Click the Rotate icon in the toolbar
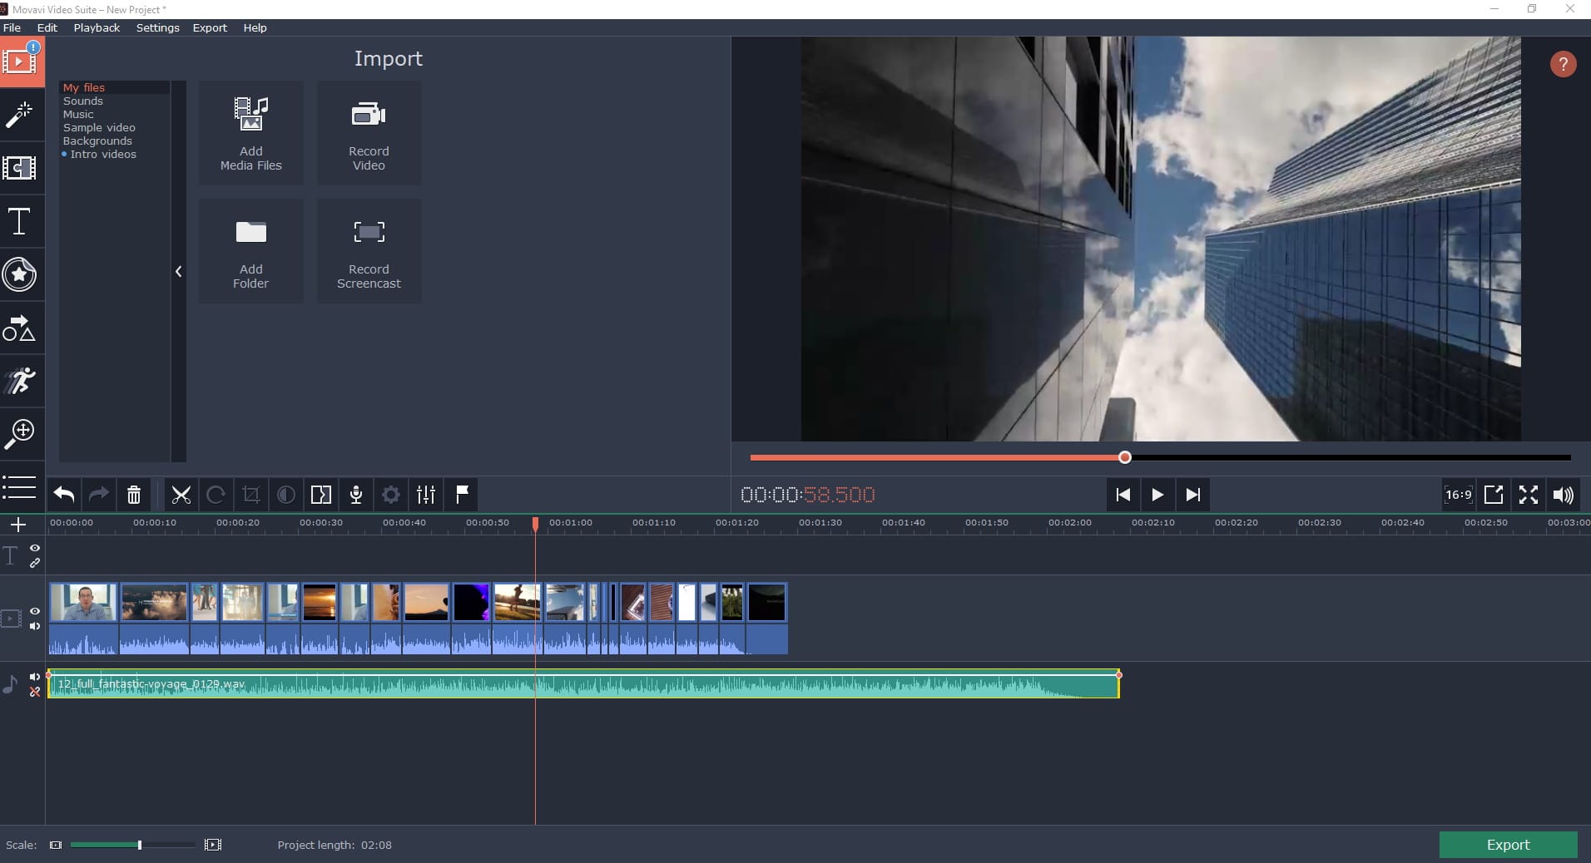Viewport: 1591px width, 863px height. 216,495
